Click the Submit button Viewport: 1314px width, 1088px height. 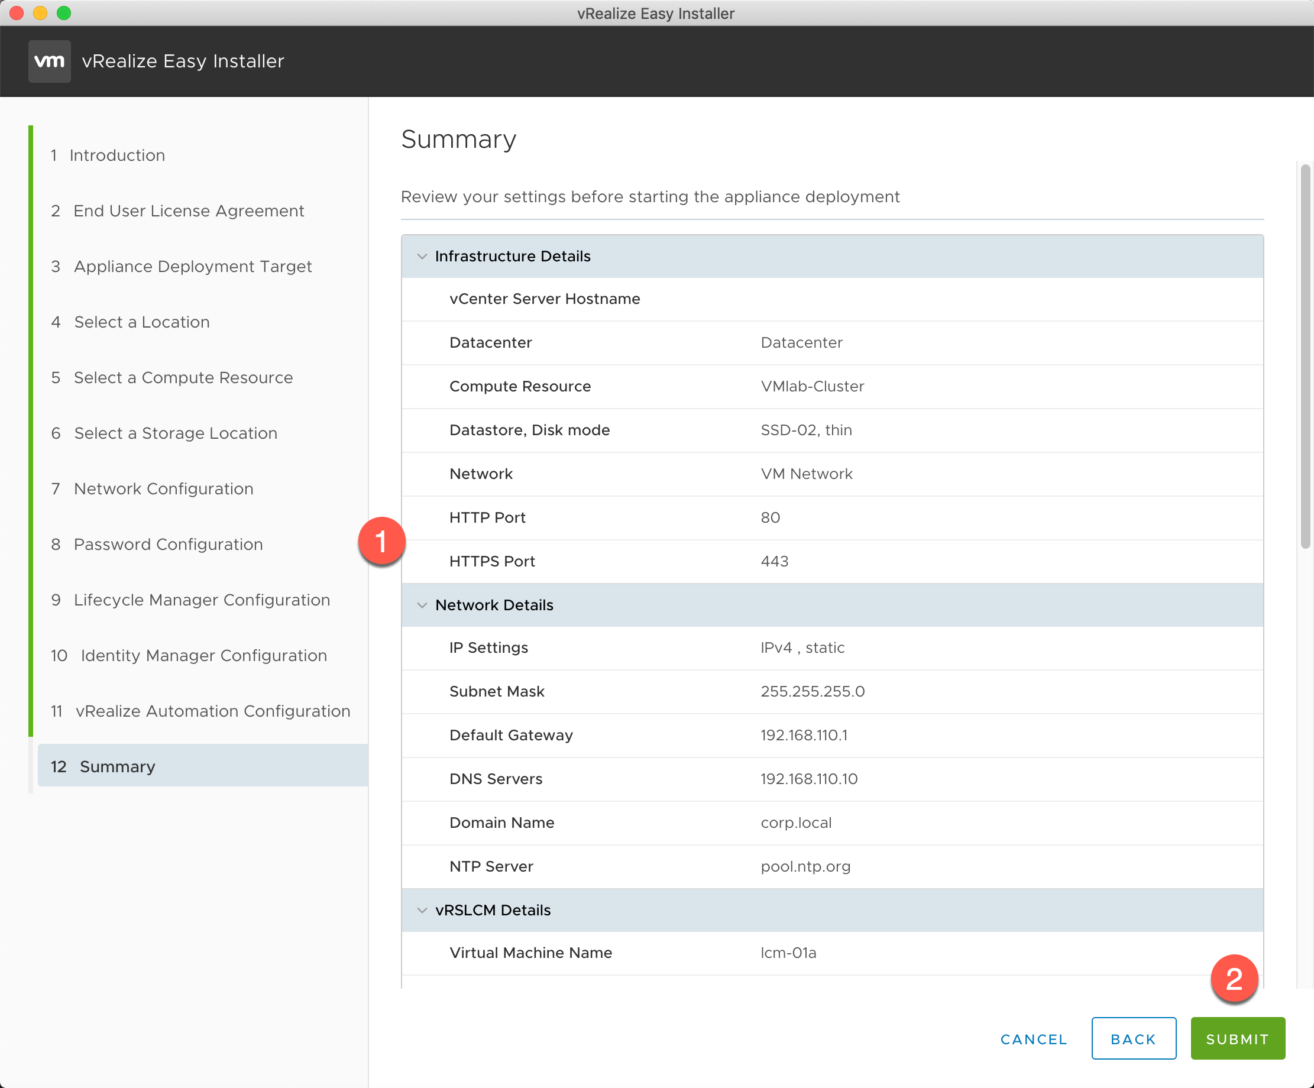click(1238, 1038)
